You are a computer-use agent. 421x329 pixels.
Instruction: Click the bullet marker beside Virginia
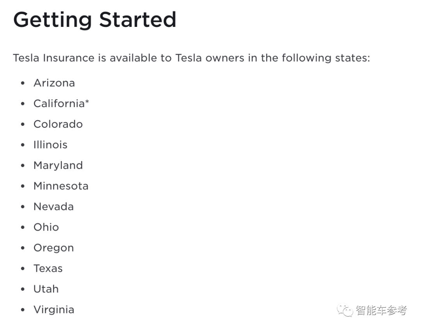23,310
